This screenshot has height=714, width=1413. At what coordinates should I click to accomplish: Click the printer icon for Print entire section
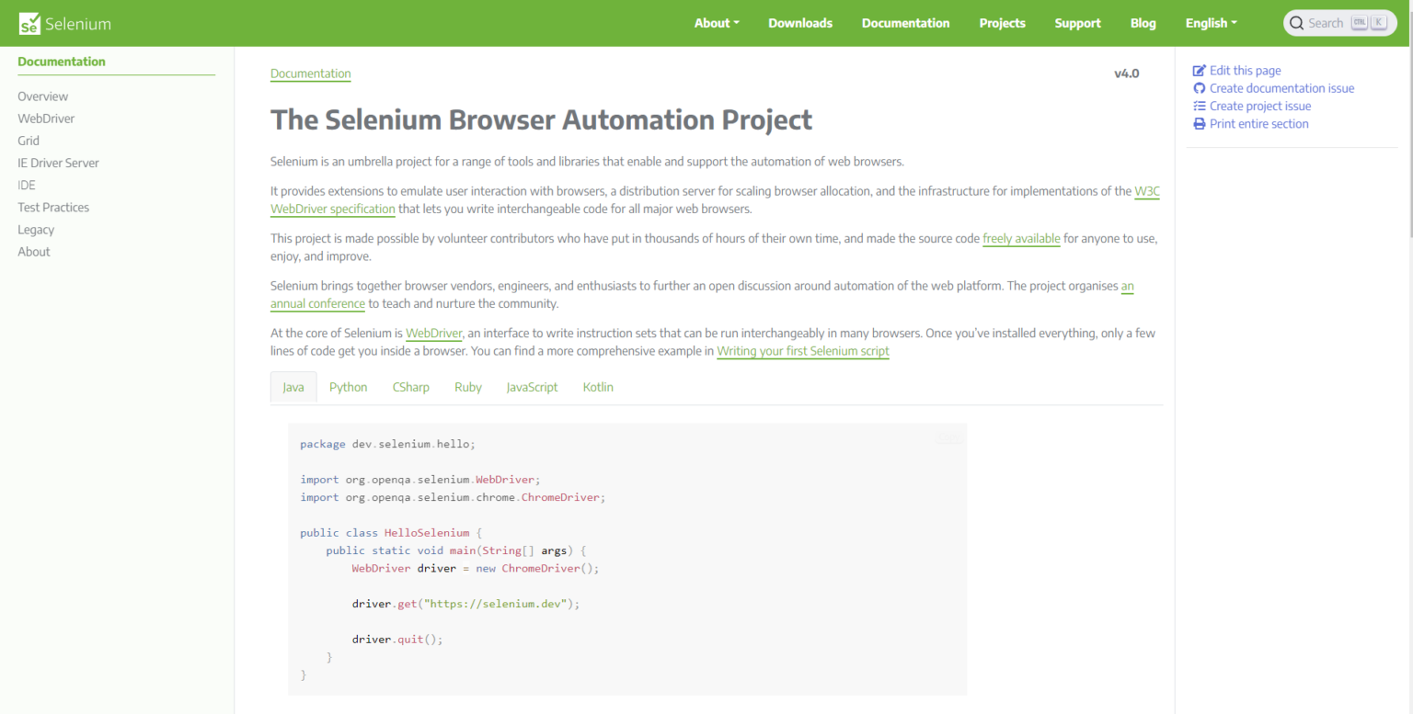click(1199, 124)
